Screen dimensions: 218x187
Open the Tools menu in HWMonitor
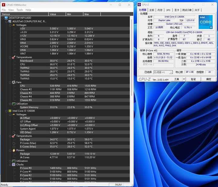(x=20, y=10)
